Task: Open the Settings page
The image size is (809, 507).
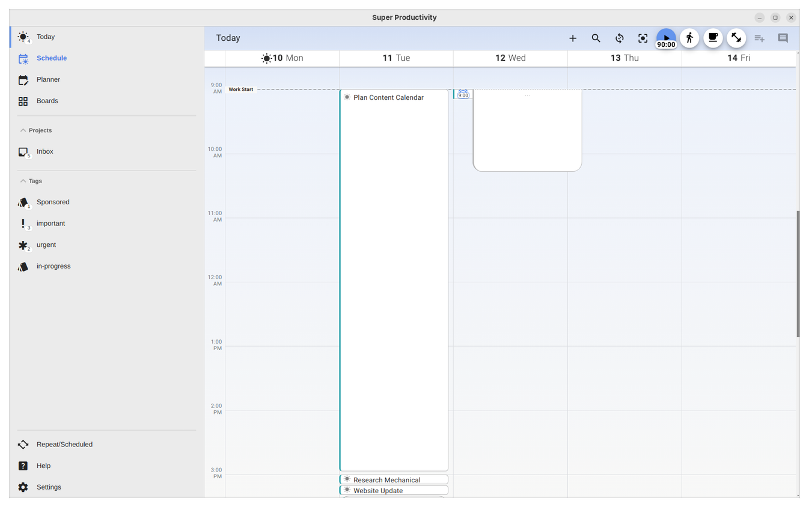Action: point(107,487)
